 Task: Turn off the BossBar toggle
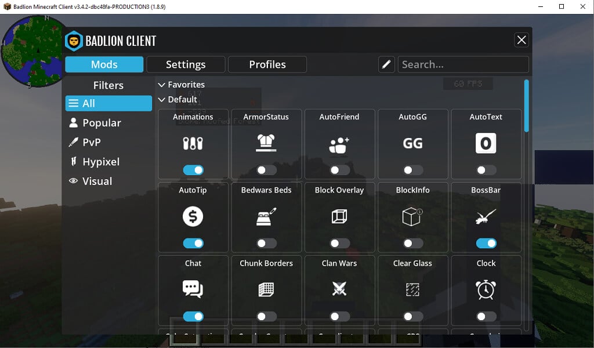pos(486,243)
